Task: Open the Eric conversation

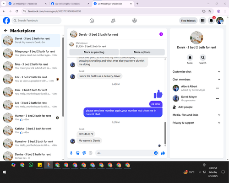Action: pos(31,79)
